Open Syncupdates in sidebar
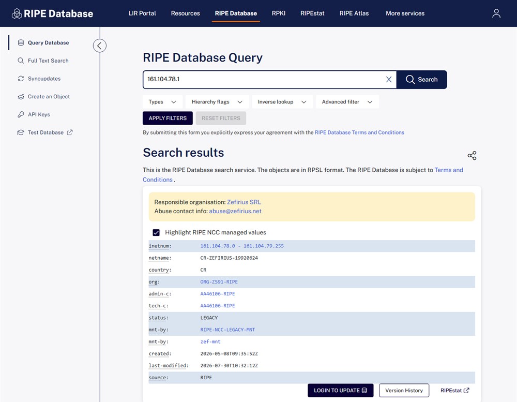 click(44, 79)
